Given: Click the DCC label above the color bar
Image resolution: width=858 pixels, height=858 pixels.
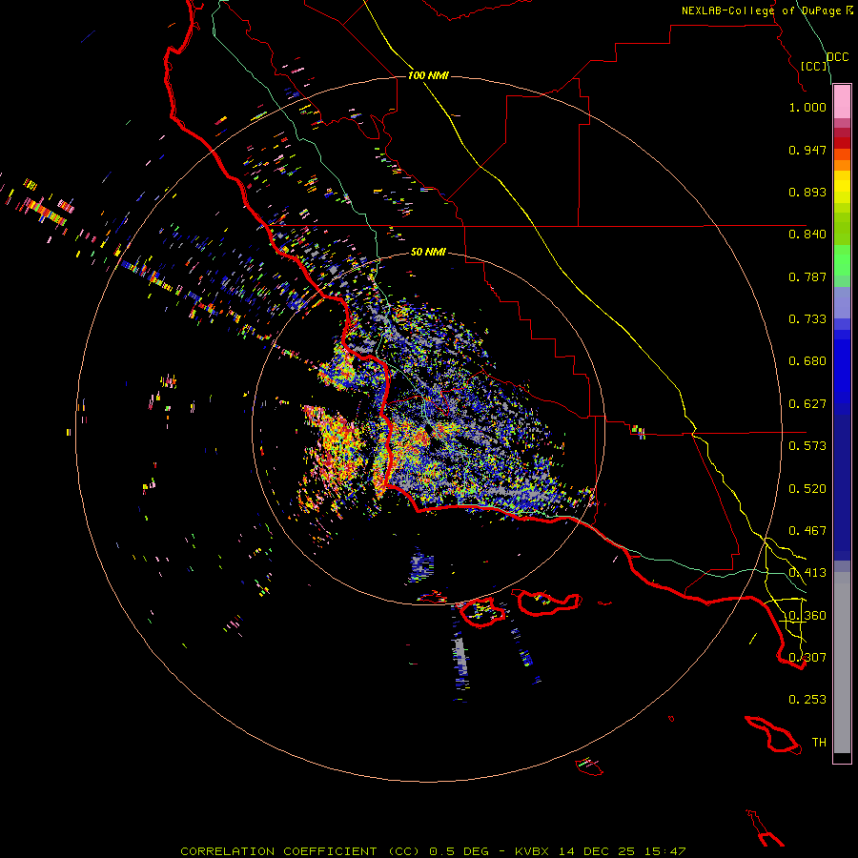Looking at the screenshot, I should 838,57.
